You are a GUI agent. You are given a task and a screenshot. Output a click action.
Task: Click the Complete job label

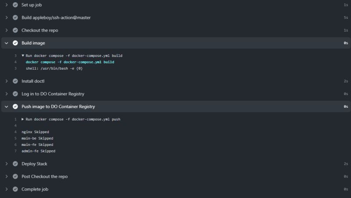35,189
